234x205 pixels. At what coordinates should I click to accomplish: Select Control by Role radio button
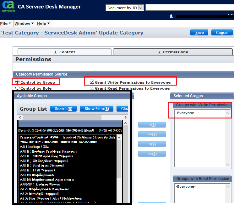click(18, 88)
